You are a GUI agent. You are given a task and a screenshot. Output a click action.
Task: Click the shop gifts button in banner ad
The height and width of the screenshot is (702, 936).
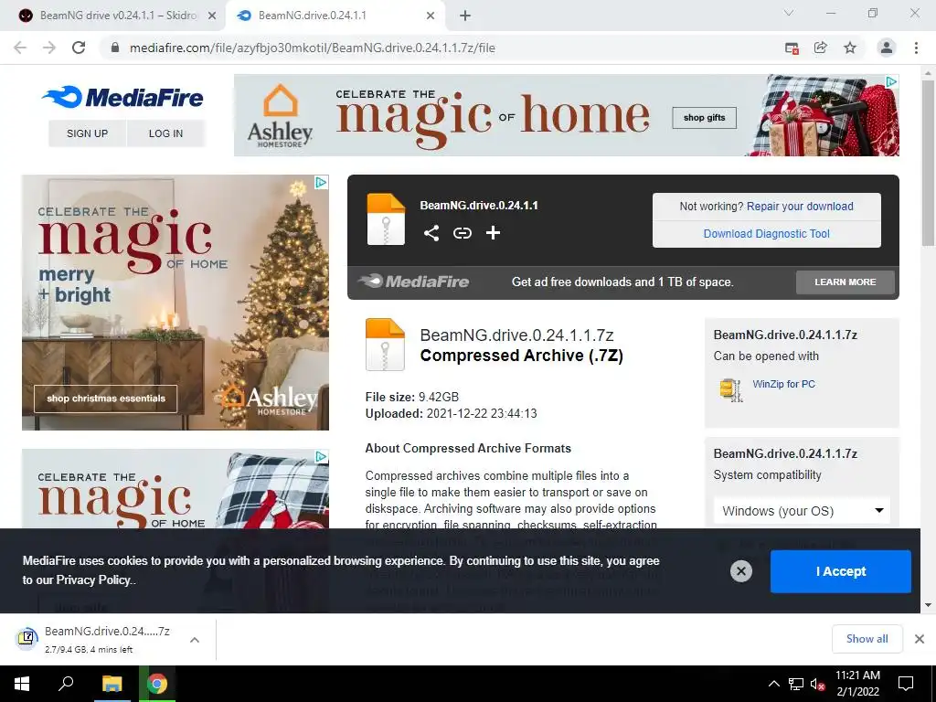tap(705, 118)
